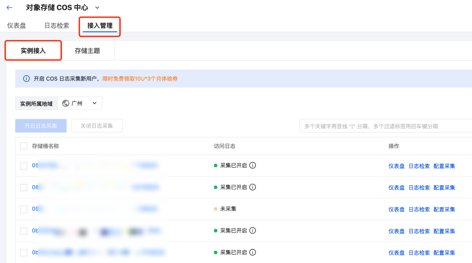472x263 pixels.
Task: Click the 操作 column header
Action: coord(394,146)
